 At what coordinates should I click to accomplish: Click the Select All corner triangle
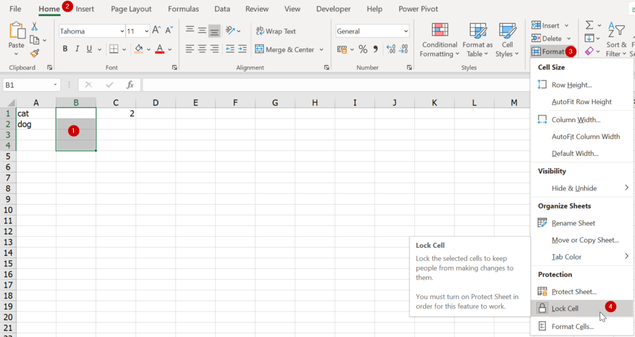click(11, 102)
